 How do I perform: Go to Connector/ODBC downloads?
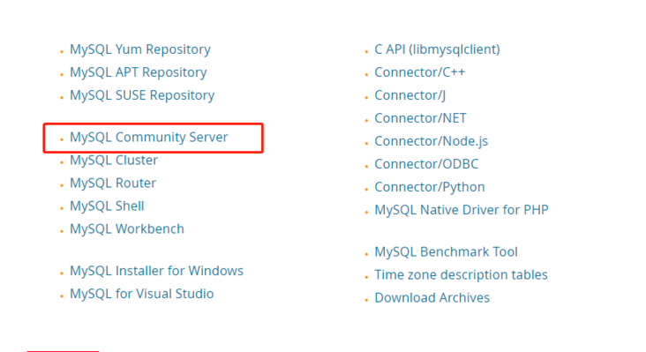pos(426,164)
